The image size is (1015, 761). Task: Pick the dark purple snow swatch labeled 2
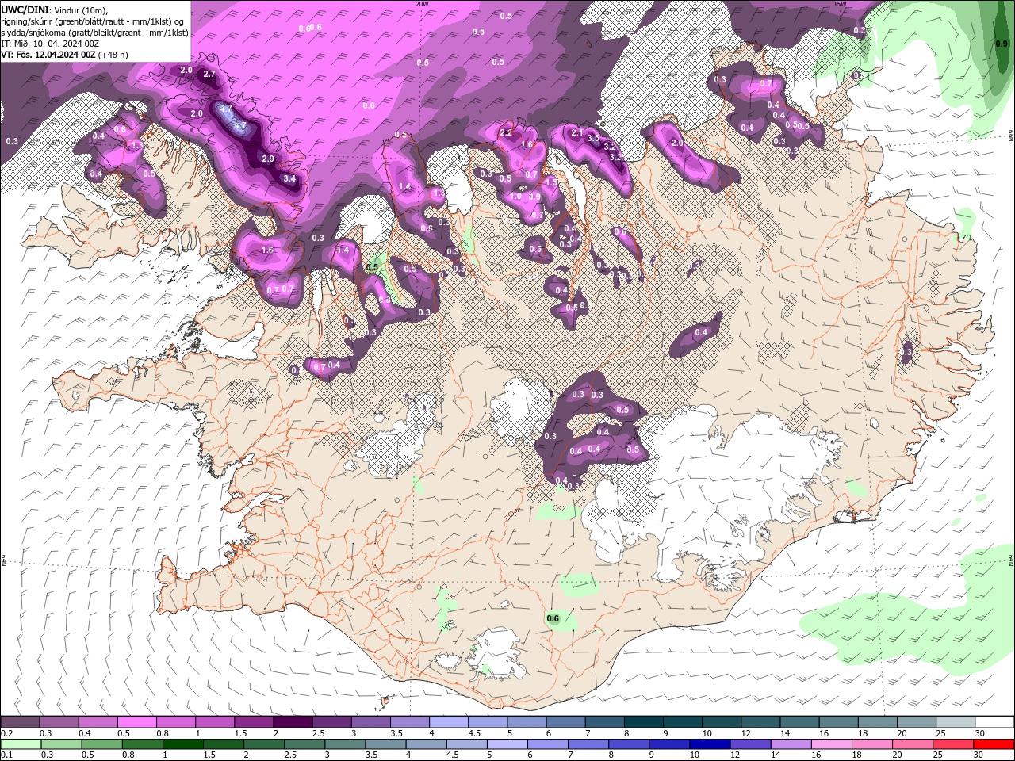click(292, 722)
